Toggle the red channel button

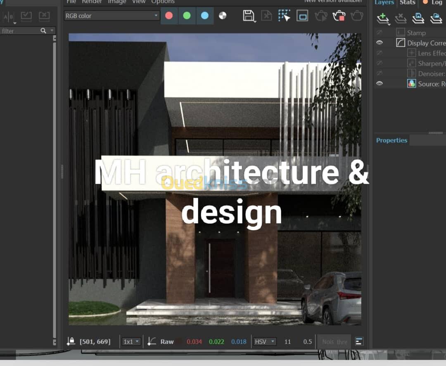pos(169,16)
